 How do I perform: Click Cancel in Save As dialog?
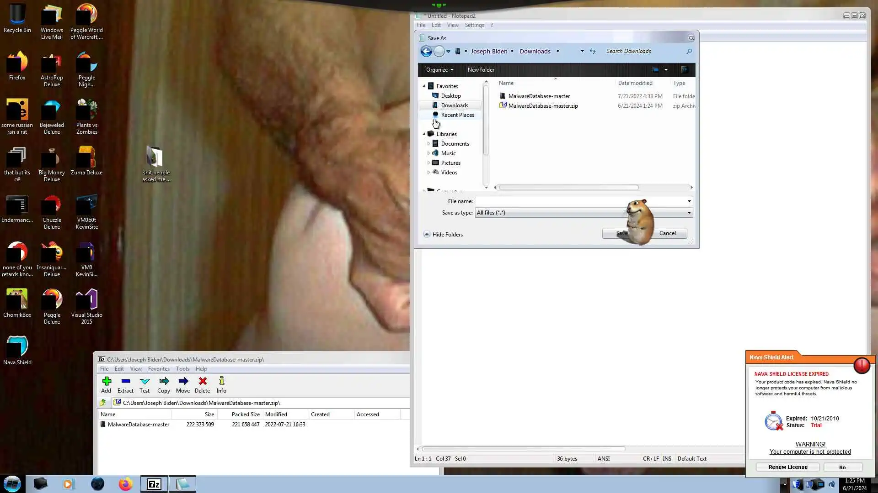[x=667, y=233]
